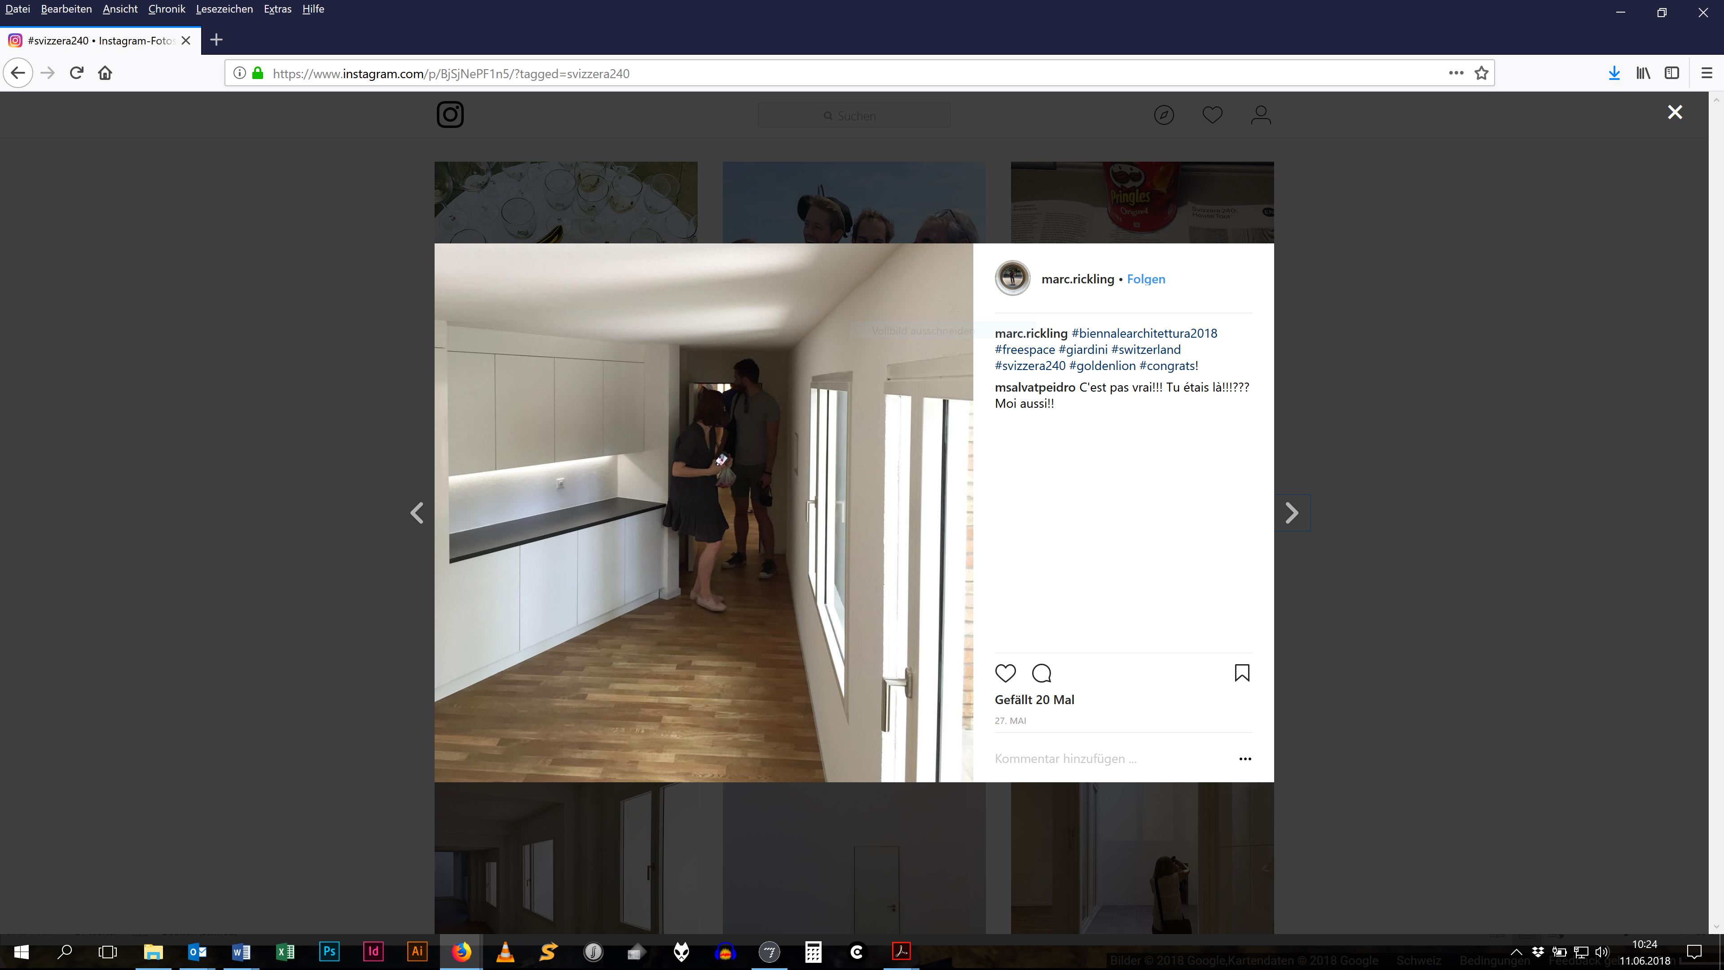
Task: Like the post with heart icon
Action: tap(1005, 673)
